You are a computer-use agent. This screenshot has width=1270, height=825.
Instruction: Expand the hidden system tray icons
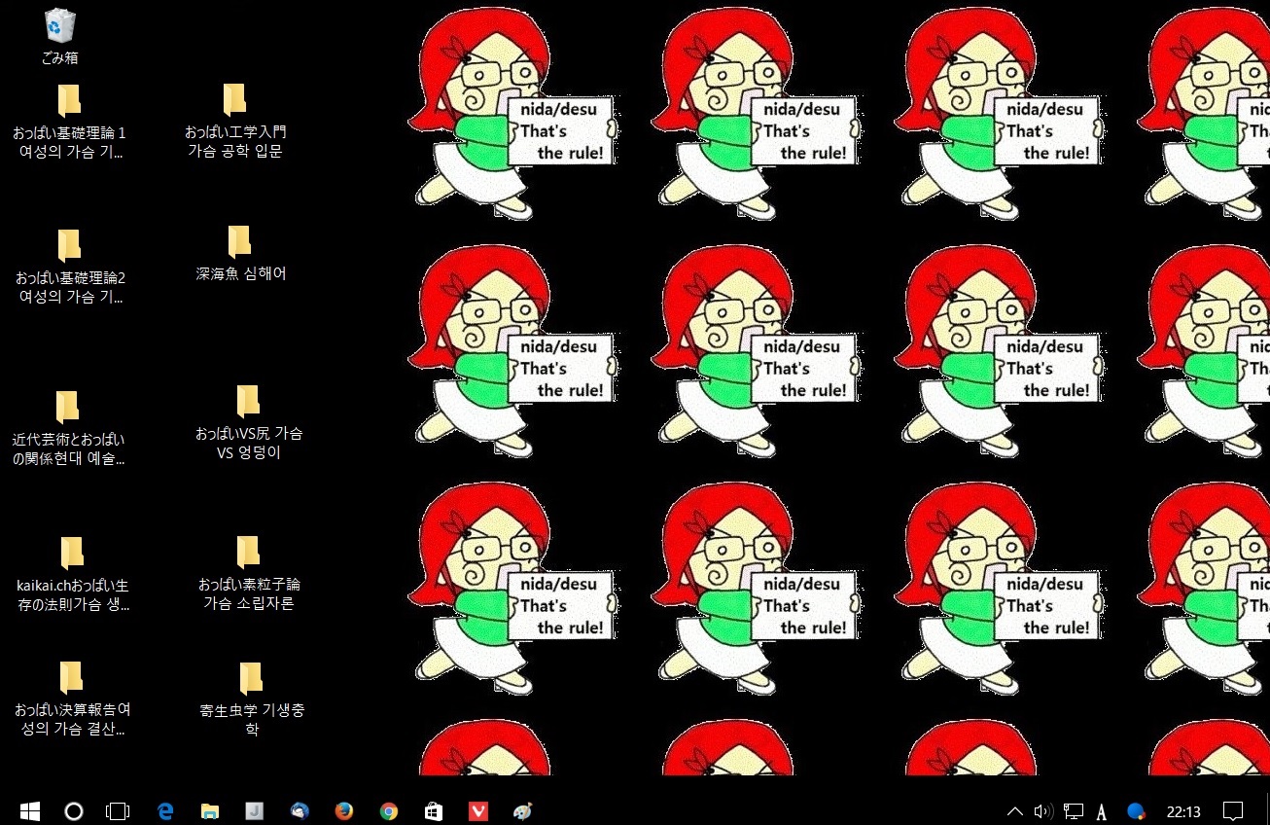point(1014,810)
